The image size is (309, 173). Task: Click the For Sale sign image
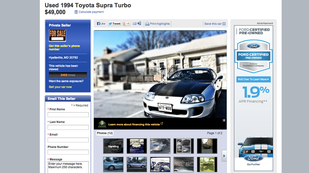pyautogui.click(x=57, y=35)
